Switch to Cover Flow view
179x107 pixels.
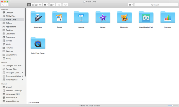40,5
